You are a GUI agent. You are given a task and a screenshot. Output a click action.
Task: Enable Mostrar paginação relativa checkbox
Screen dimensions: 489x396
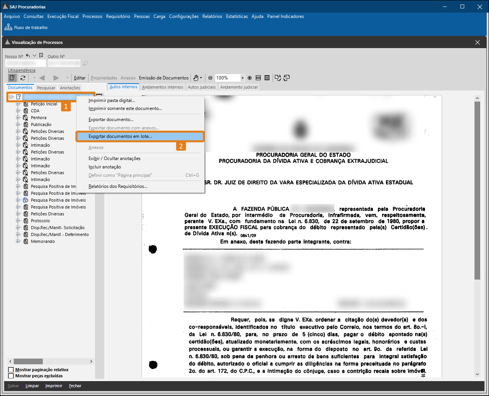11,370
